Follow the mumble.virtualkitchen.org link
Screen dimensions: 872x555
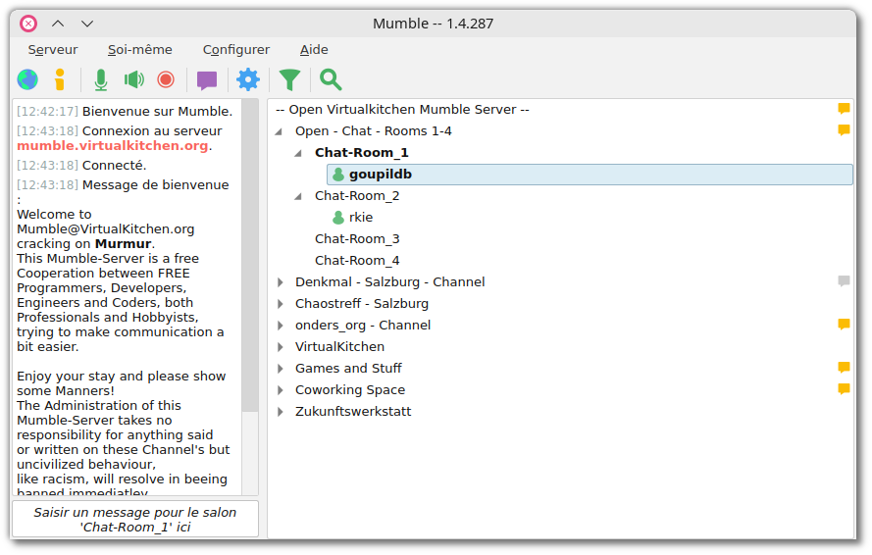(112, 145)
